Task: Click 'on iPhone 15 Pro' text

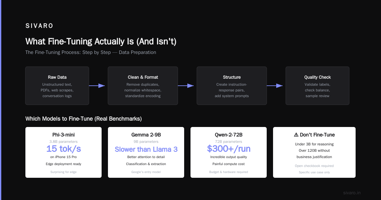Action: (63, 157)
